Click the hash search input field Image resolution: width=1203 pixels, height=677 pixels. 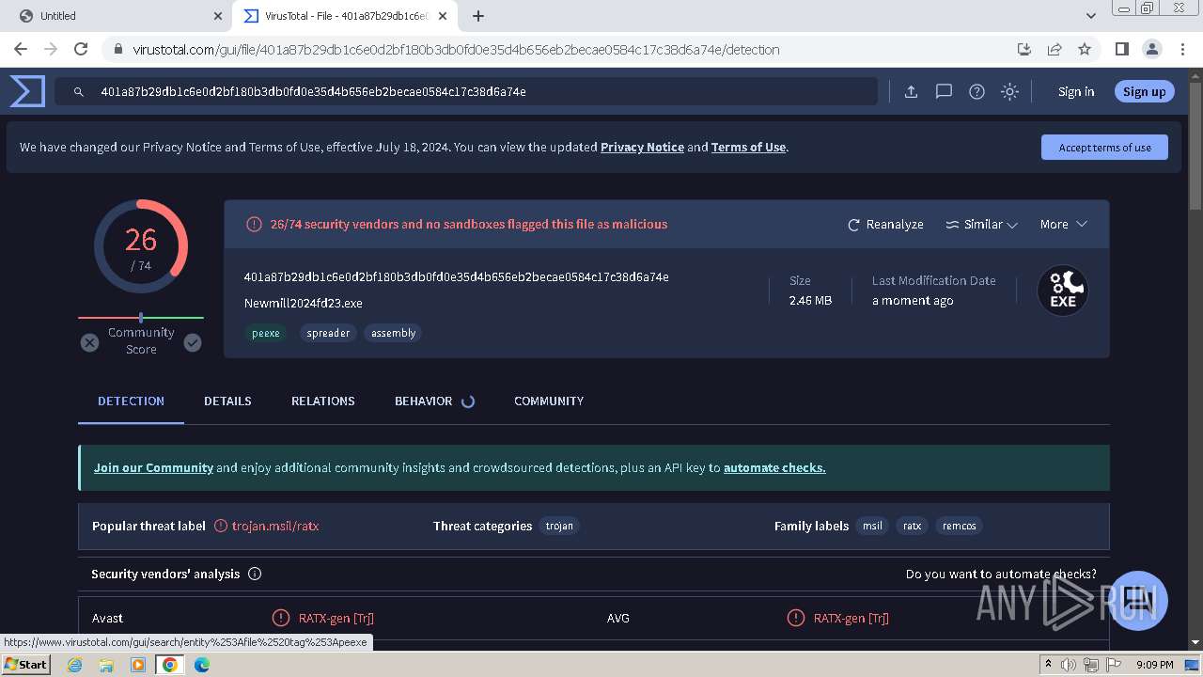coord(466,91)
